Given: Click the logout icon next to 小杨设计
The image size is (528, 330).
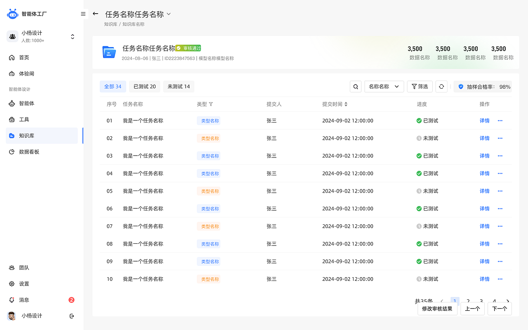Looking at the screenshot, I should point(71,316).
